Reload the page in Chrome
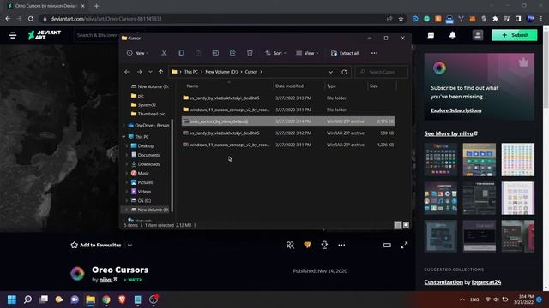This screenshot has width=549, height=308. coord(31,19)
